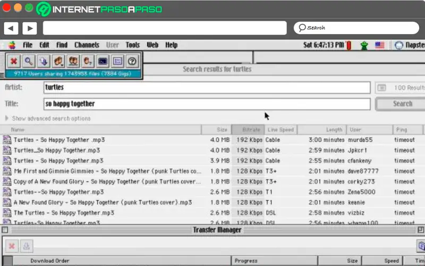Click the red X cancel in Transfer Manager
425x266 pixels.
(x=12, y=246)
